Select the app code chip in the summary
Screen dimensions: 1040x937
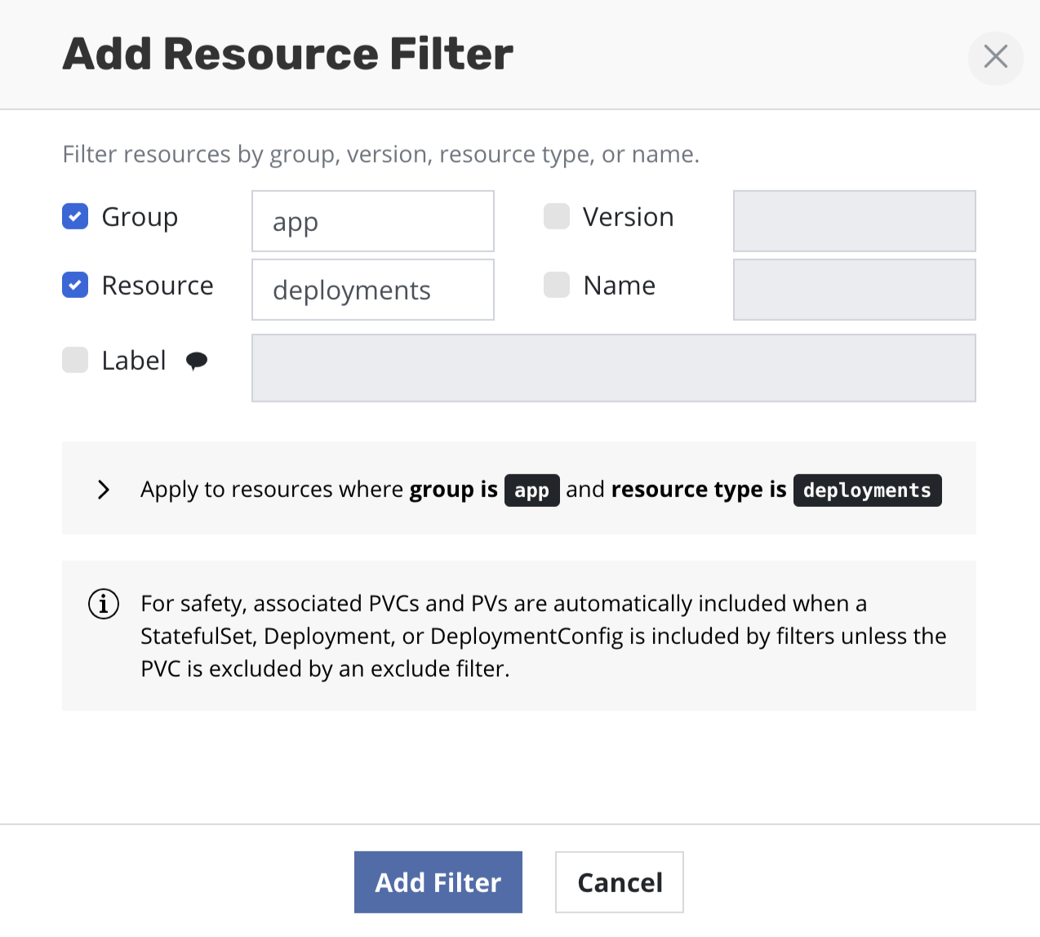[531, 490]
